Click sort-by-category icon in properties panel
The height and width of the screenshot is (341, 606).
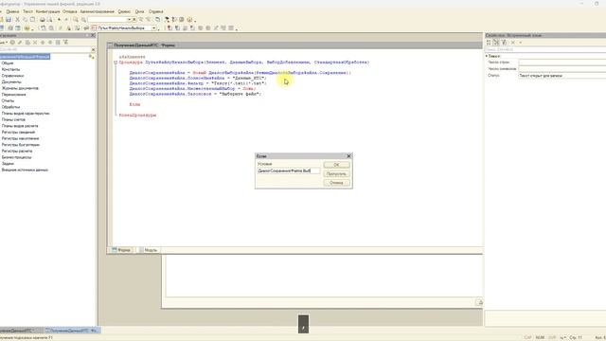[496, 42]
